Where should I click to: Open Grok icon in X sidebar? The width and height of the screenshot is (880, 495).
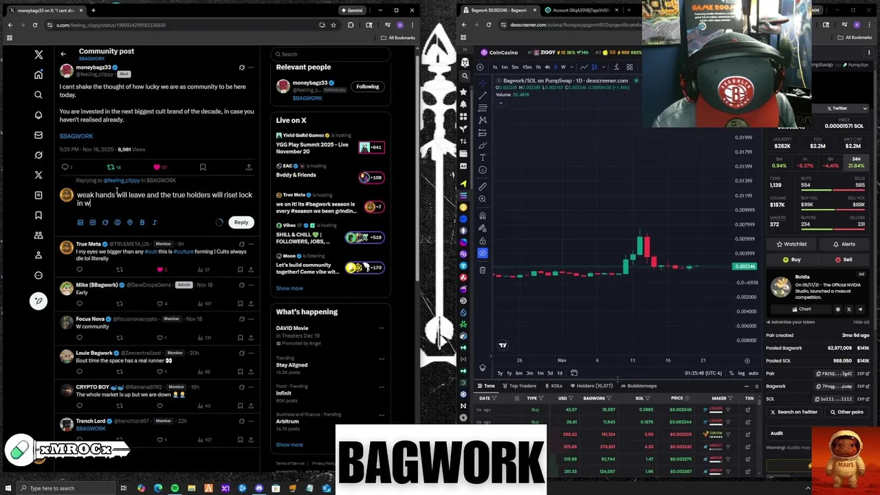coord(38,155)
